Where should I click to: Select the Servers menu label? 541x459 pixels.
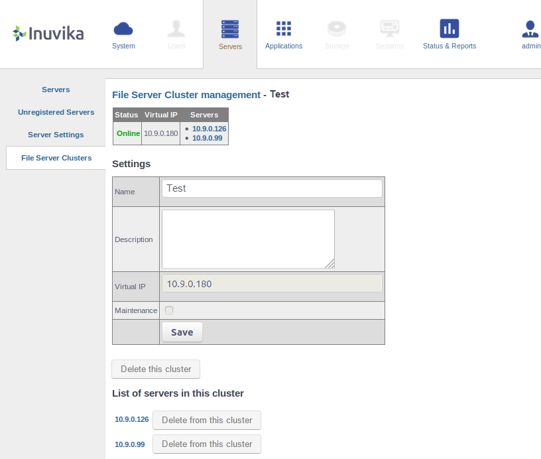pos(231,46)
